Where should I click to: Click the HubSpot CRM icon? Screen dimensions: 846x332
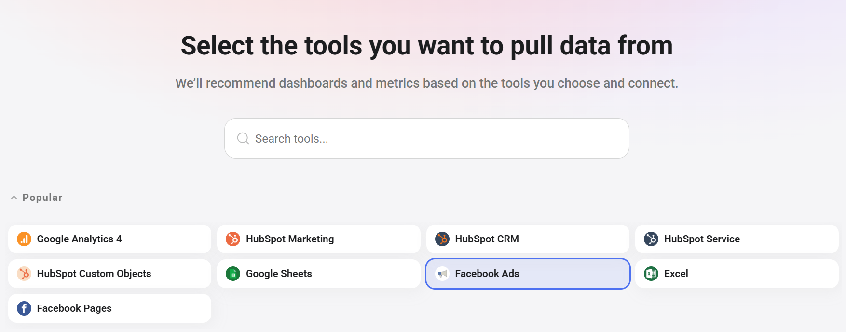pyautogui.click(x=442, y=239)
